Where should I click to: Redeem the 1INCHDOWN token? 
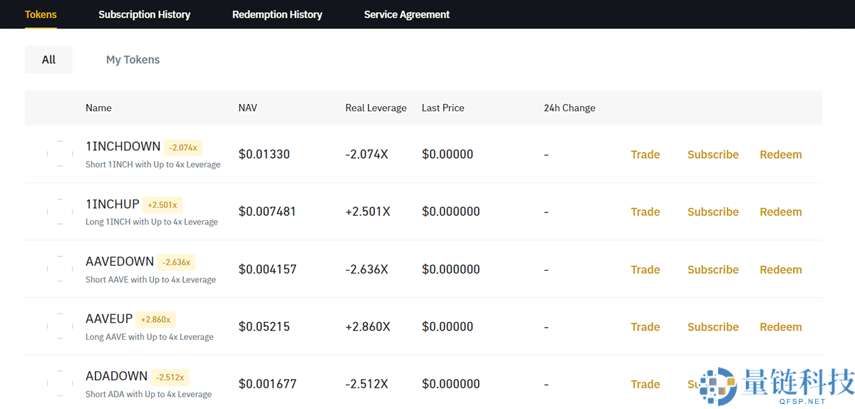click(780, 155)
